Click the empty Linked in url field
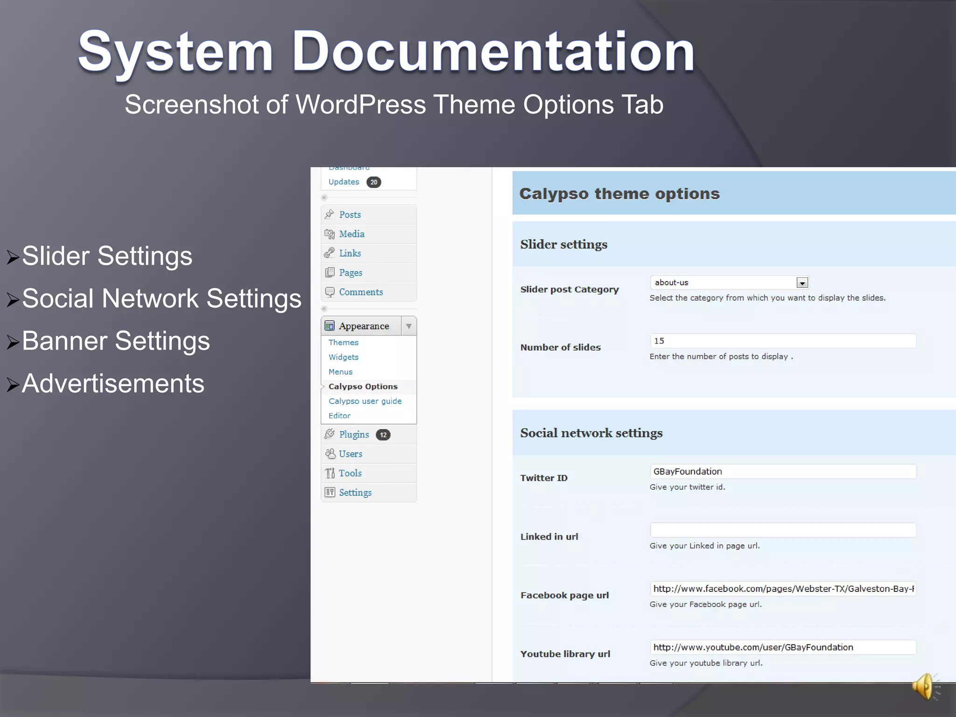This screenshot has width=956, height=717. click(783, 530)
